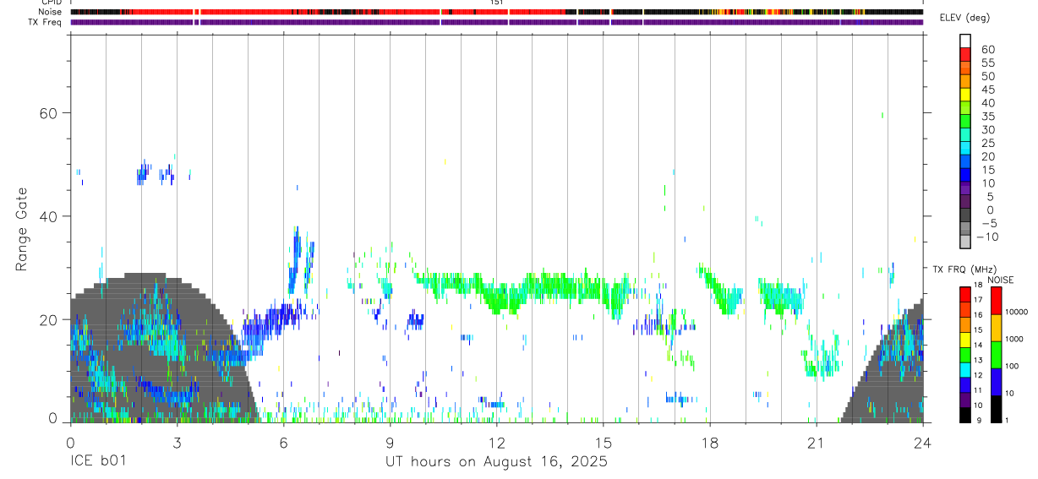Screen dimensions: 1038x479
Task: Click the 'UT hours on August 16, 2025' label
Action: pyautogui.click(x=497, y=463)
